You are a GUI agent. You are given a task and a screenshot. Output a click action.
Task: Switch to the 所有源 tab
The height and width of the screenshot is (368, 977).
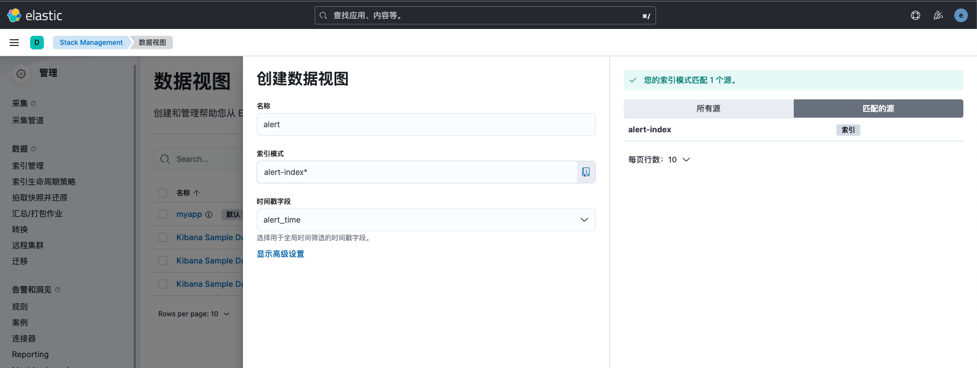pyautogui.click(x=708, y=108)
